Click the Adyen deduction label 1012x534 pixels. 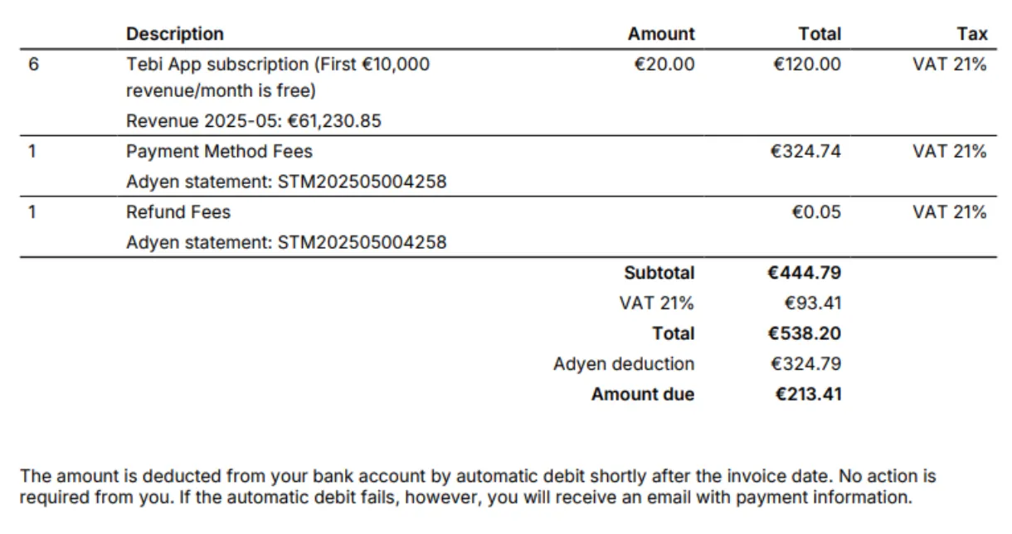coord(624,364)
